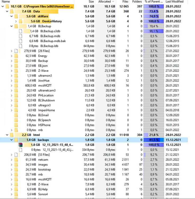Click the BLBackup.mdb file icon
Viewport: 195px width, 199px height.
(x=20, y=36)
